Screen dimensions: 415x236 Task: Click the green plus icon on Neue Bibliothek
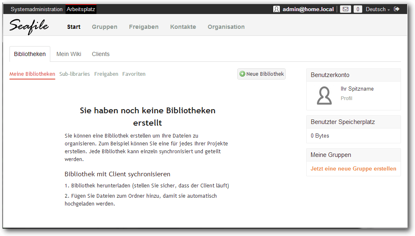pos(242,74)
